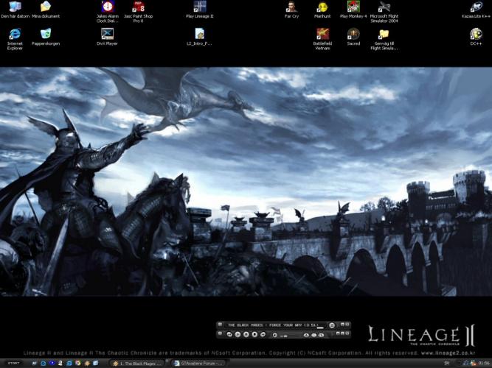
Task: Switch to GTAsidens Forum taskbar window
Action: pyautogui.click(x=199, y=364)
